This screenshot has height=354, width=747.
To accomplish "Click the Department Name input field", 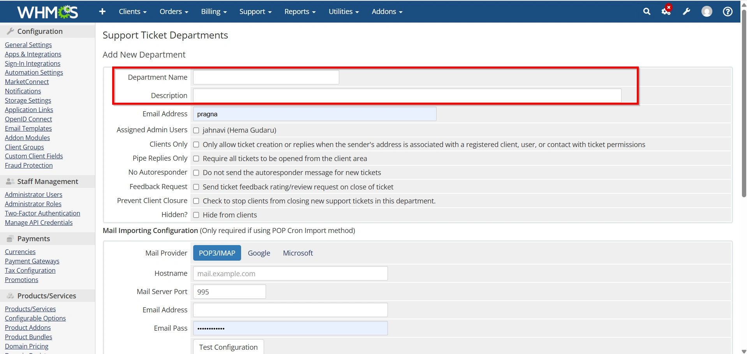I will pyautogui.click(x=266, y=77).
